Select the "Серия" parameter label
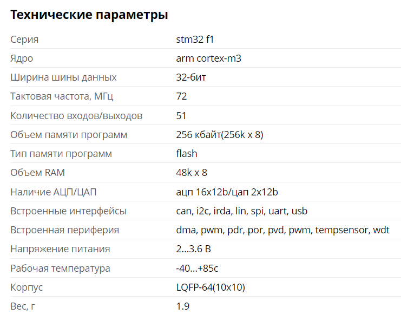 click(24, 40)
